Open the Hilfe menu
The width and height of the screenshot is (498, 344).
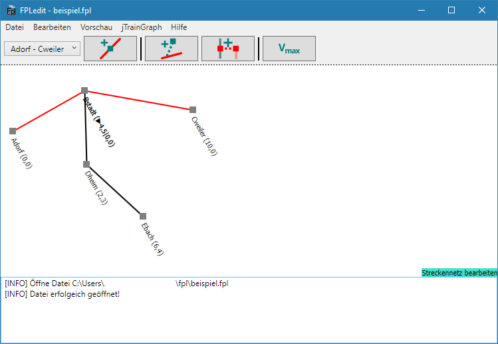click(x=179, y=27)
